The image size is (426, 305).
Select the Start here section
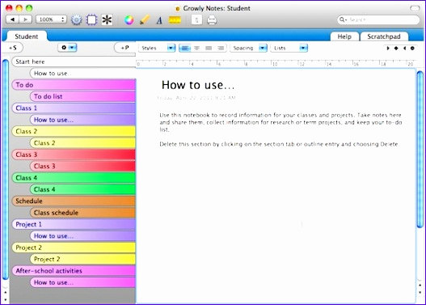click(74, 61)
